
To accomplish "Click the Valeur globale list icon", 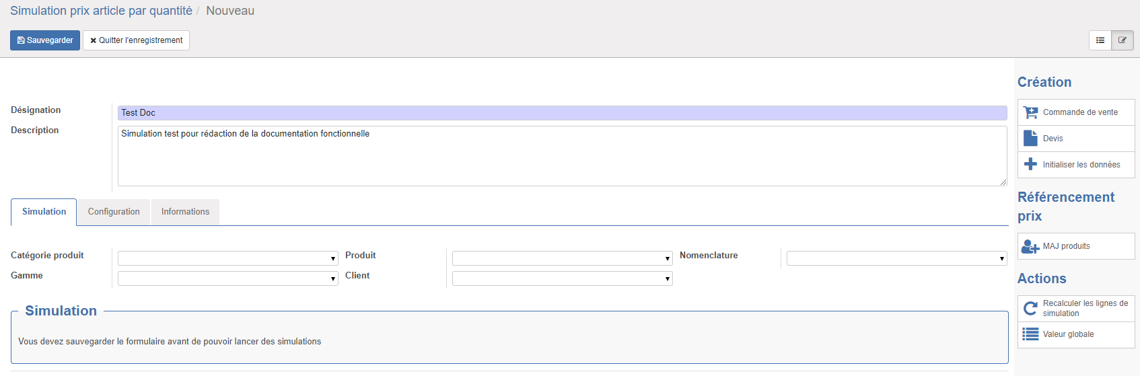I will (1030, 334).
